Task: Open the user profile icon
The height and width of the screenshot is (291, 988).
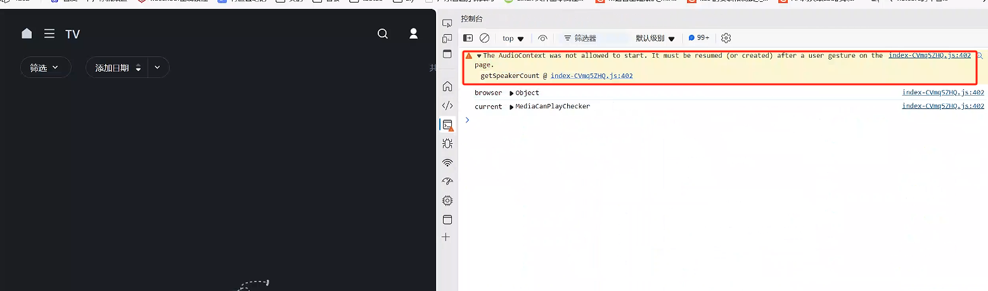Action: coord(414,34)
